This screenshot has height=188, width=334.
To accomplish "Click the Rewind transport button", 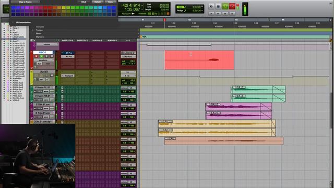I will pyautogui.click(x=218, y=13).
